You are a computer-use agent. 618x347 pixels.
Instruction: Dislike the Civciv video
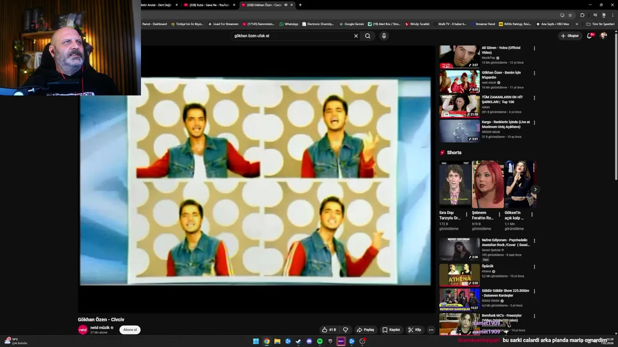coord(345,330)
